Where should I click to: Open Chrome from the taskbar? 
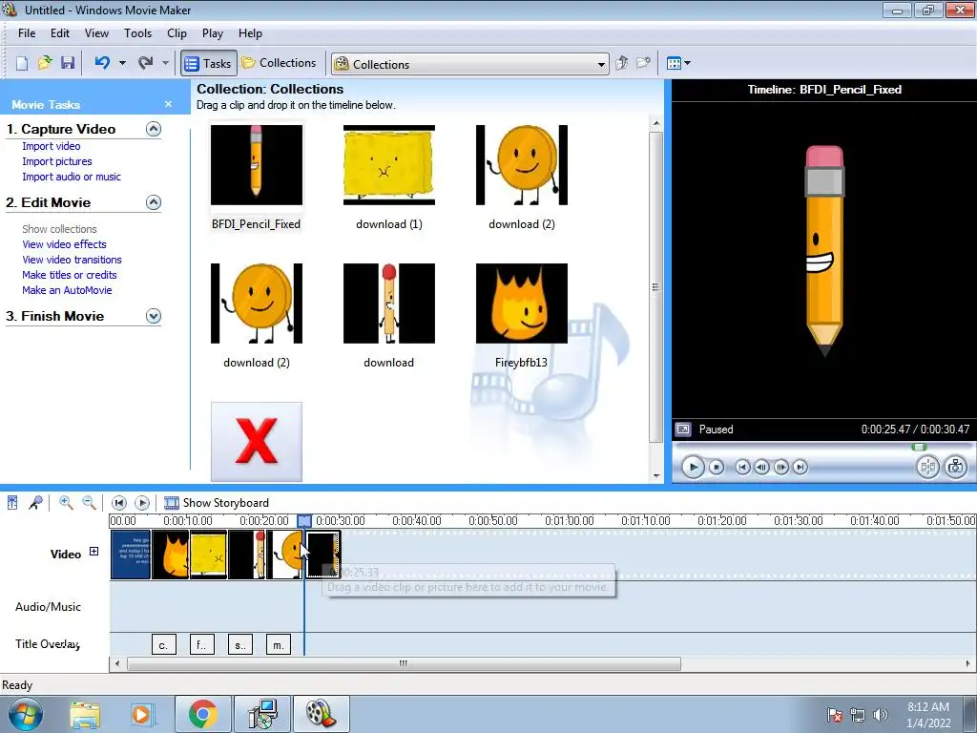coord(203,714)
